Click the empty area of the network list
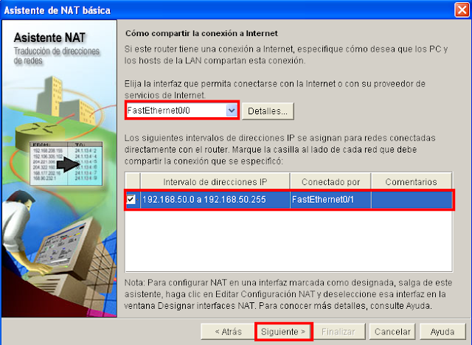This screenshot has height=345, width=472. pos(288,240)
